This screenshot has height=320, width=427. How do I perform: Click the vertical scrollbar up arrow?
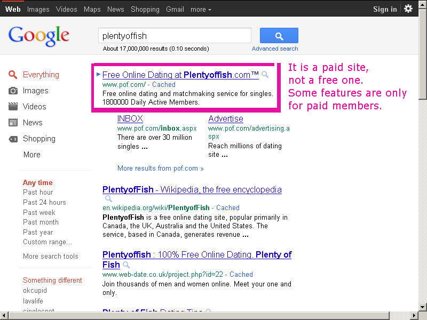[x=423, y=4]
